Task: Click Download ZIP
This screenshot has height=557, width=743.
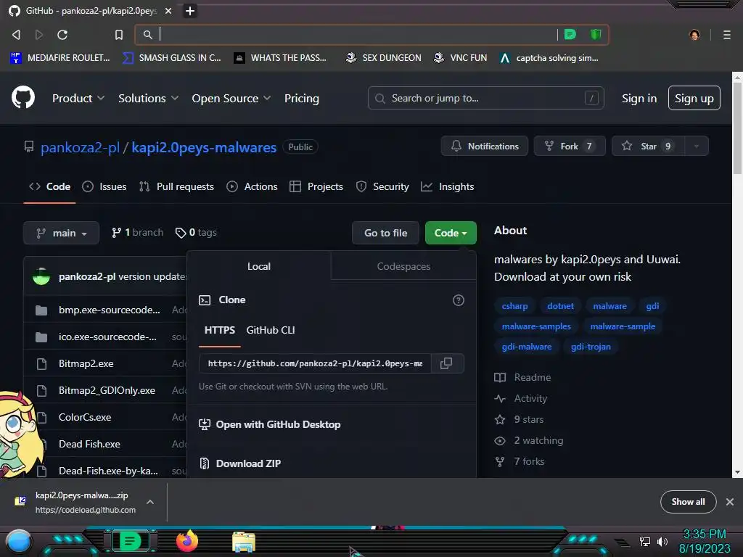Action: (248, 463)
